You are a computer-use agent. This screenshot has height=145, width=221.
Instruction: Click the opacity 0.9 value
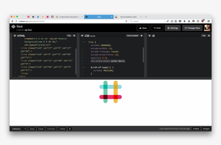tap(104, 58)
